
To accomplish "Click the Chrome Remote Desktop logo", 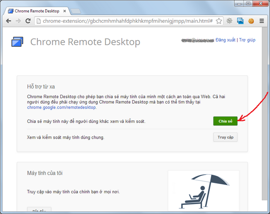I will click(18, 42).
